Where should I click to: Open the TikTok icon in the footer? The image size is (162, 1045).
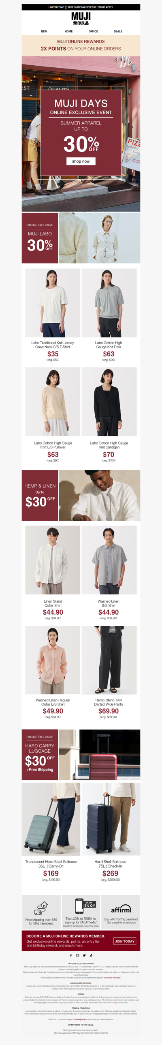91,955
